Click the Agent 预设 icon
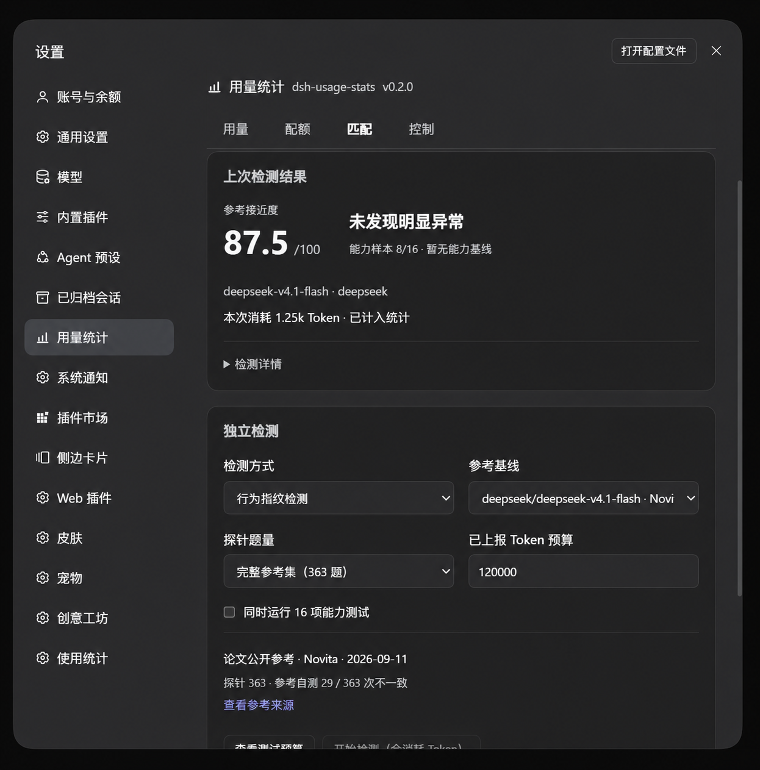 tap(42, 257)
